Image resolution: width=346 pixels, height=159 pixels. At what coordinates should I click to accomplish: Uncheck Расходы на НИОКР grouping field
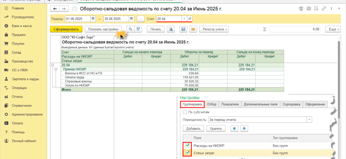[187, 146]
